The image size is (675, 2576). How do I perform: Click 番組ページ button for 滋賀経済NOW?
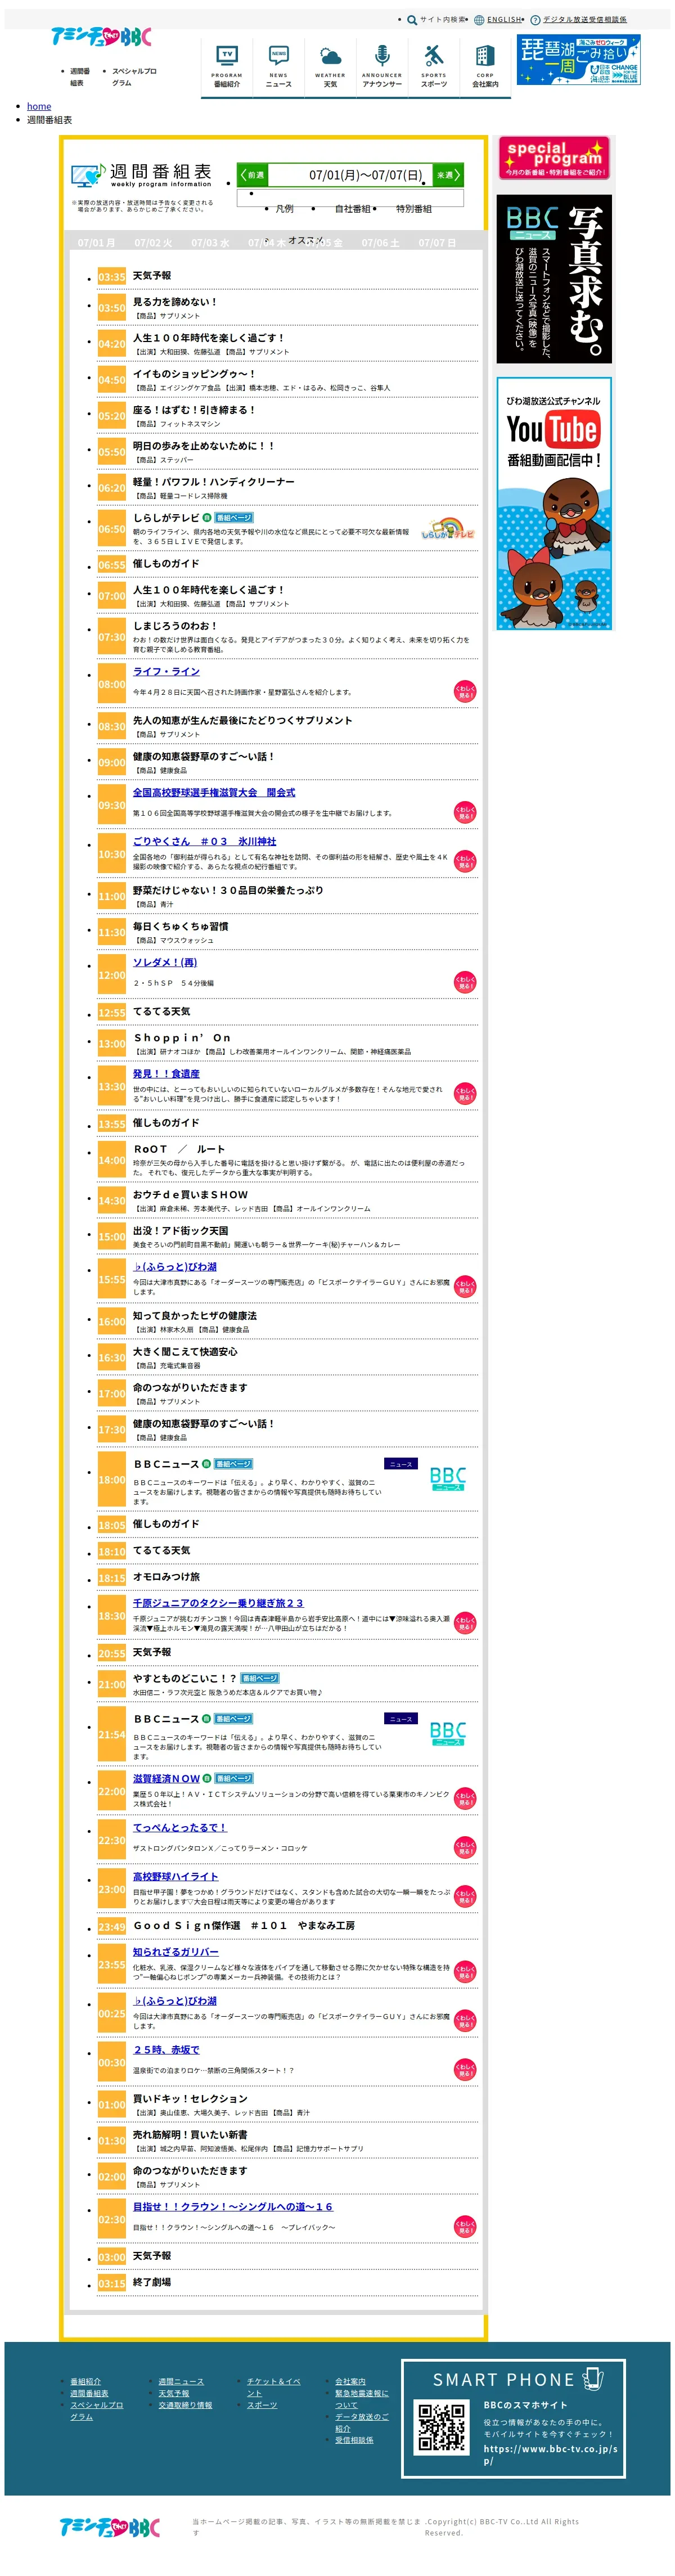click(x=234, y=1778)
